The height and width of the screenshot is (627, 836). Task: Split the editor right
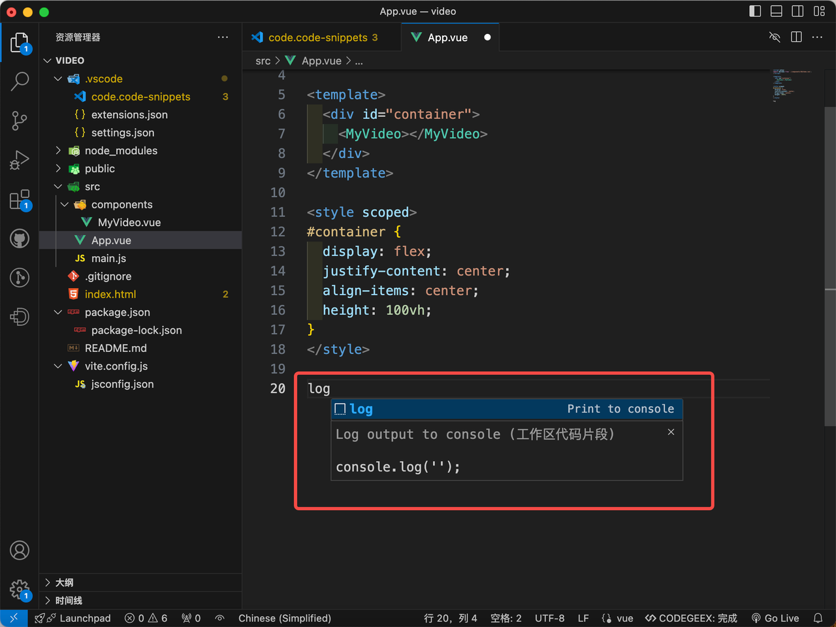pyautogui.click(x=796, y=37)
